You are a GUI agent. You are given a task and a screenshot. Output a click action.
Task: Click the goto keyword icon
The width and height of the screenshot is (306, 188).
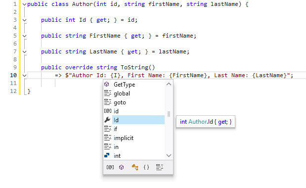[x=108, y=102]
